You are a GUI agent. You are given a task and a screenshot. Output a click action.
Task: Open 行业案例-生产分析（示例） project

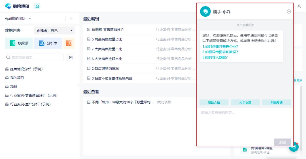[30, 104]
